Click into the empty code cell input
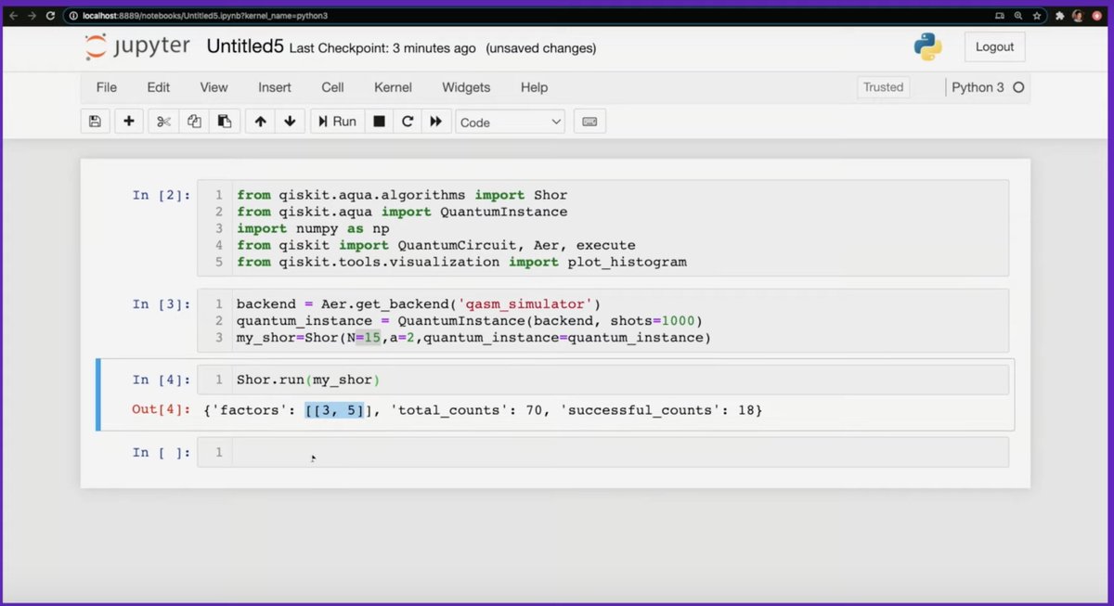Screen dimensions: 1114x606 pos(619,452)
